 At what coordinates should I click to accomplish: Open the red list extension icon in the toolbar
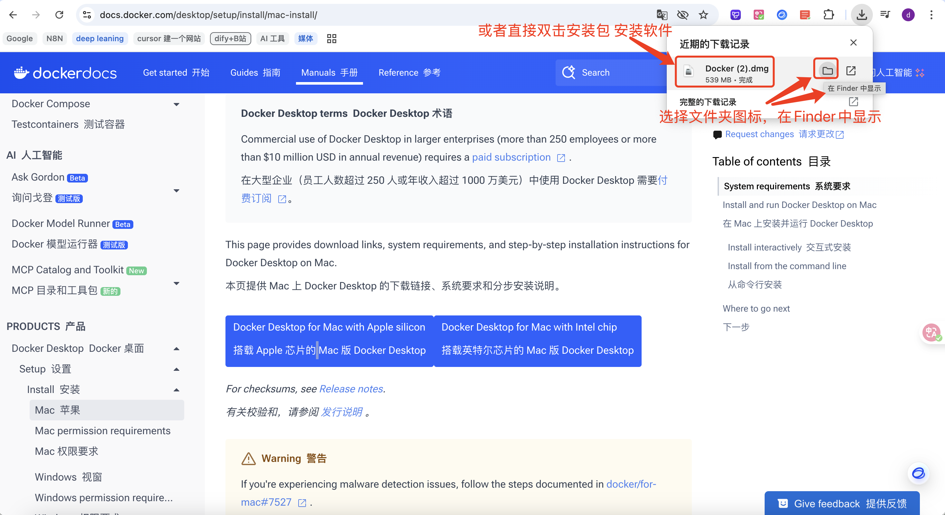[x=805, y=15]
